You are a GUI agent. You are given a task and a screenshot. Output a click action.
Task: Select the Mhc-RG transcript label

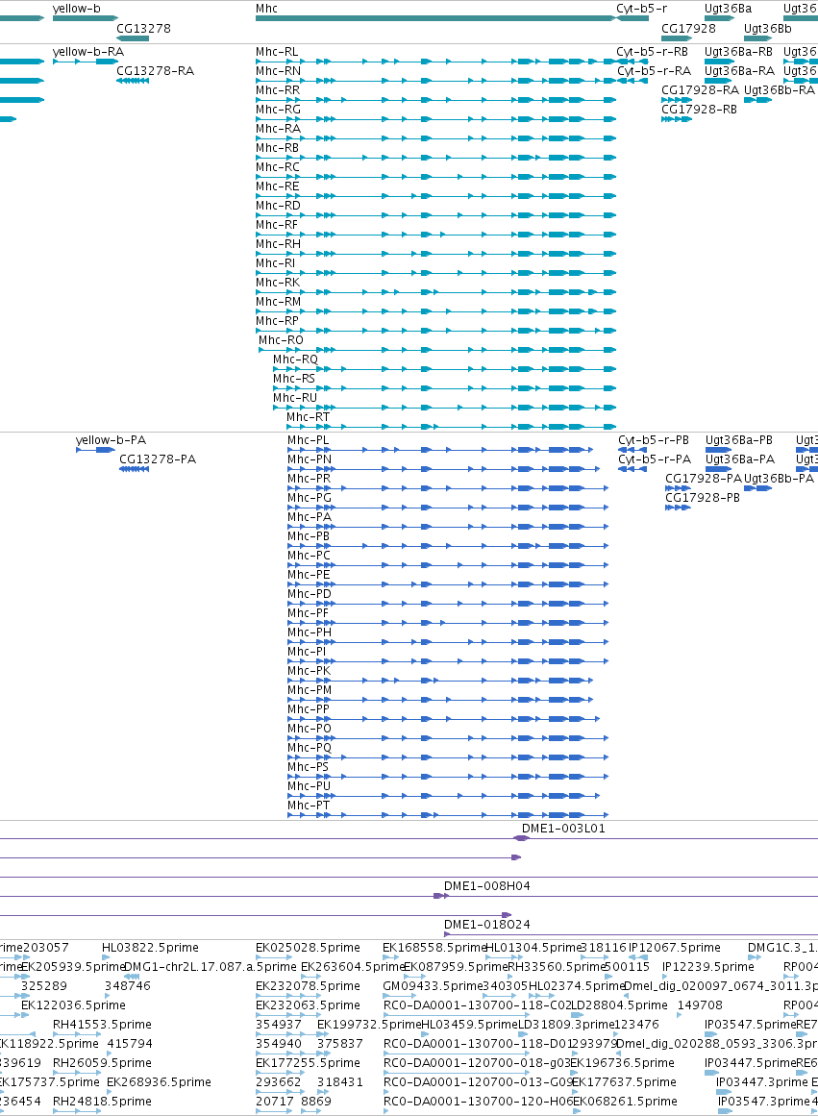[x=278, y=110]
